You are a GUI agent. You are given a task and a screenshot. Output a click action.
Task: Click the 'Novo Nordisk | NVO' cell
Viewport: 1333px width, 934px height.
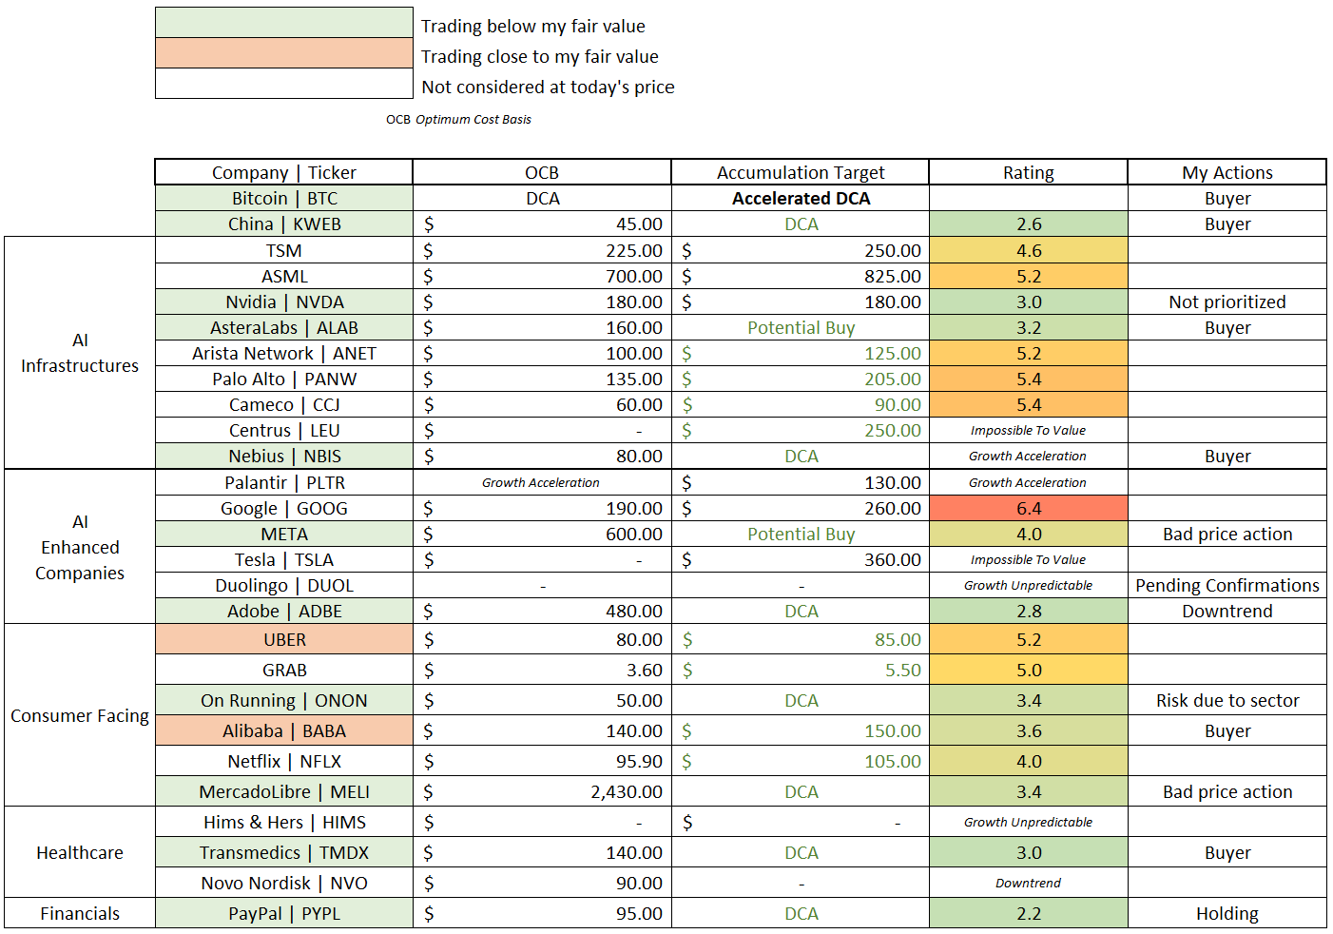(x=284, y=883)
